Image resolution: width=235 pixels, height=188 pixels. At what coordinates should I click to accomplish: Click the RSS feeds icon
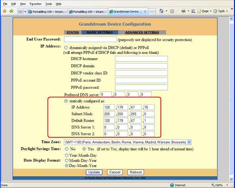172,11
